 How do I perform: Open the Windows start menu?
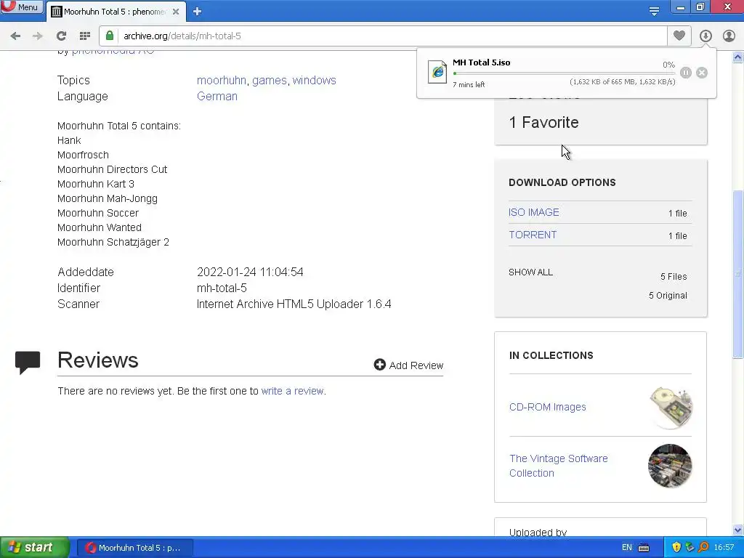(34, 548)
